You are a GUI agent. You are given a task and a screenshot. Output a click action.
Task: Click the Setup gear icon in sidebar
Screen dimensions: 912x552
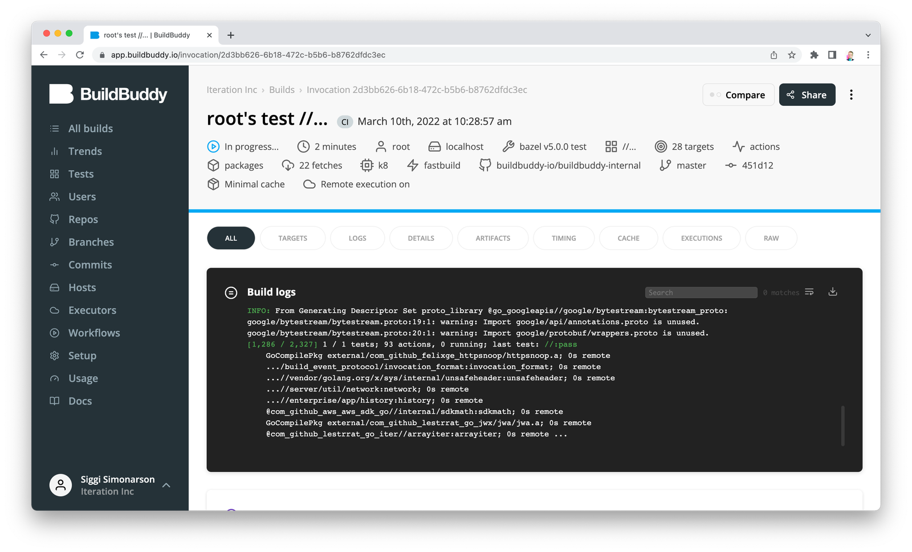coord(54,356)
